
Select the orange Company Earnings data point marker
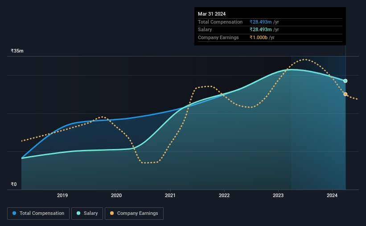345,94
